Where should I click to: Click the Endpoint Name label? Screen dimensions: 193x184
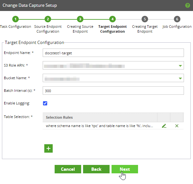point(19,53)
